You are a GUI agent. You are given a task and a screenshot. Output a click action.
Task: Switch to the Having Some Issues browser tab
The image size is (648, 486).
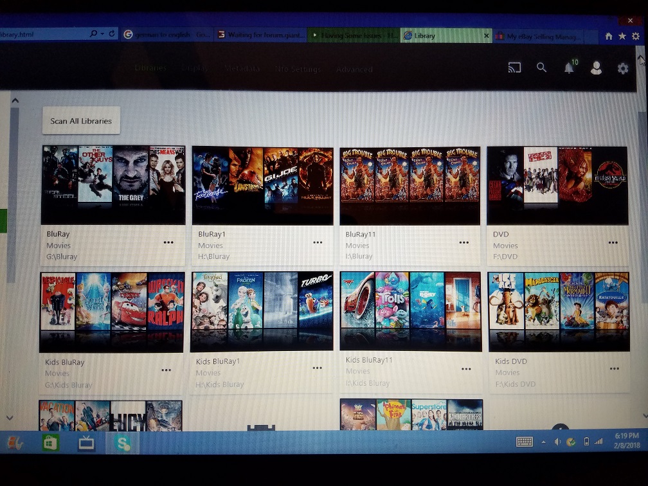point(354,35)
